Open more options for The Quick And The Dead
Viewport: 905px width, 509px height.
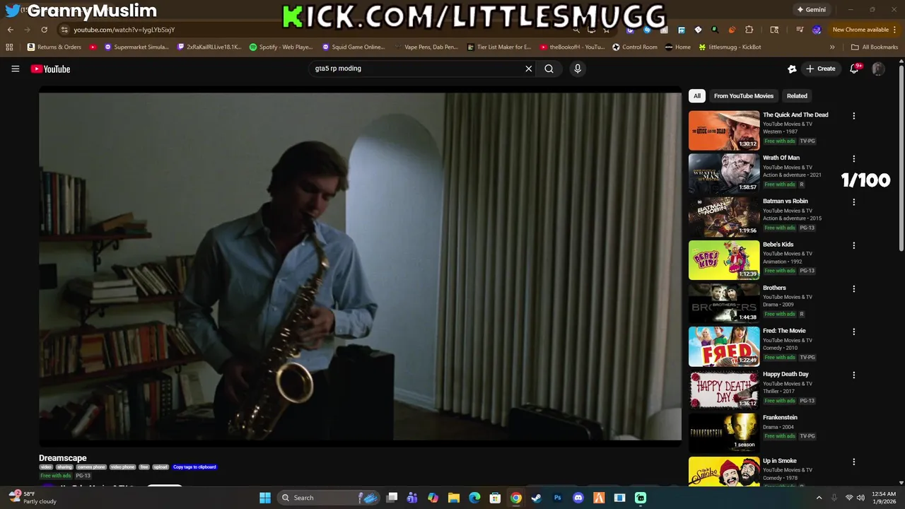click(854, 115)
